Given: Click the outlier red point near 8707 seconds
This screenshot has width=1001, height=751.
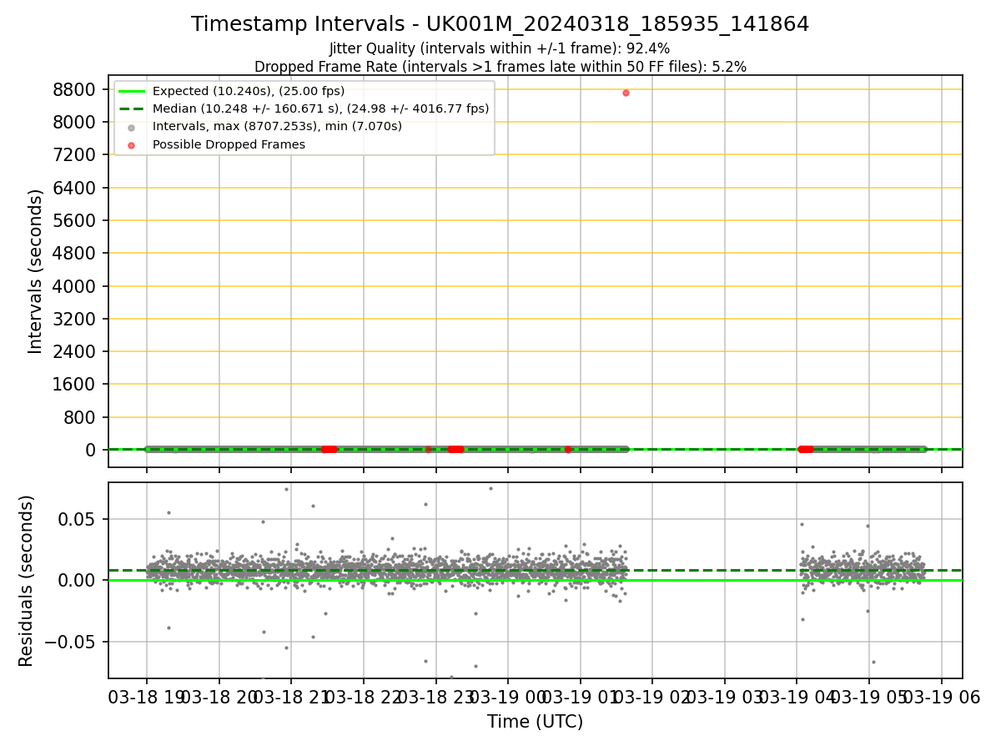Looking at the screenshot, I should pyautogui.click(x=626, y=93).
